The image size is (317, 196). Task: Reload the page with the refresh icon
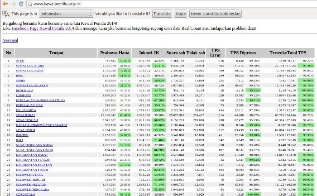[21, 4]
